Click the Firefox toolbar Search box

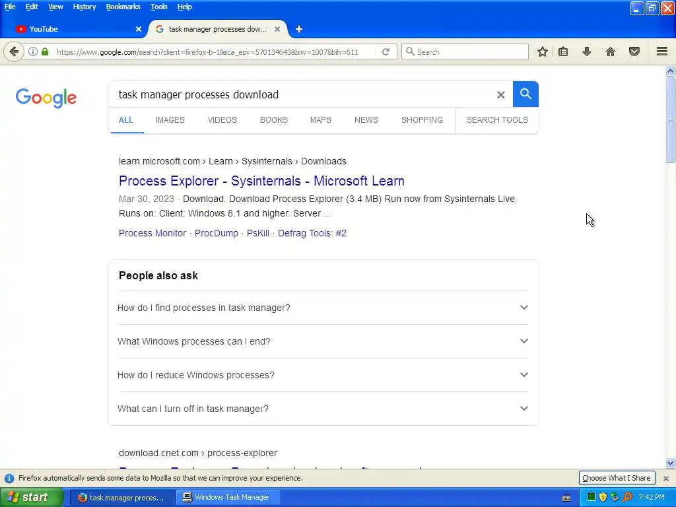tap(465, 51)
